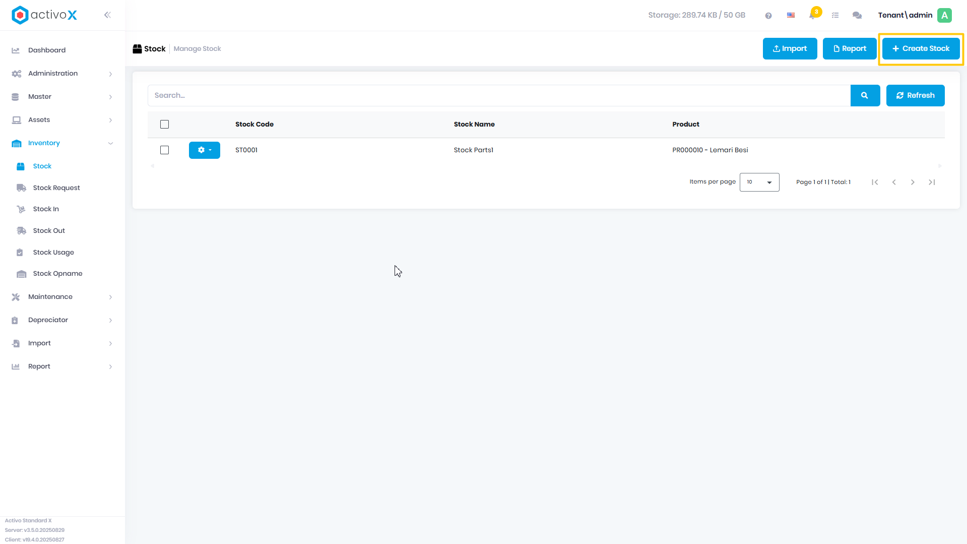Open the items per page dropdown
Image resolution: width=967 pixels, height=544 pixels.
click(x=759, y=182)
